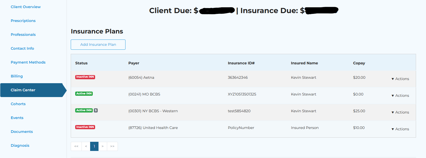Navigate to Diagnosis in sidebar

(20, 145)
